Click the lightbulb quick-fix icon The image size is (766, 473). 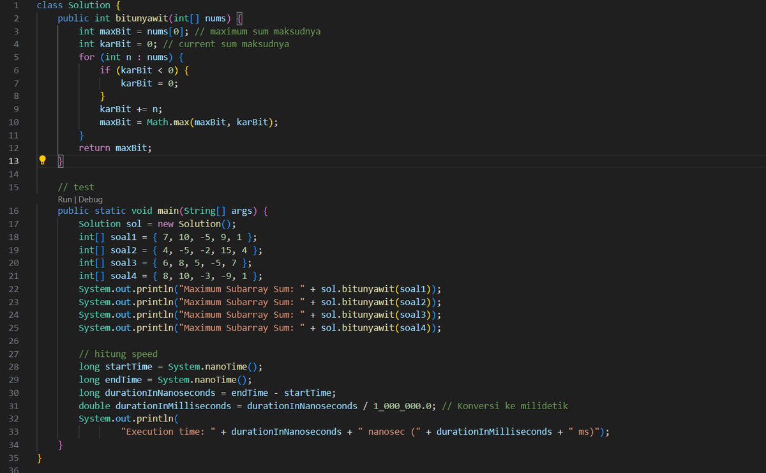click(42, 160)
